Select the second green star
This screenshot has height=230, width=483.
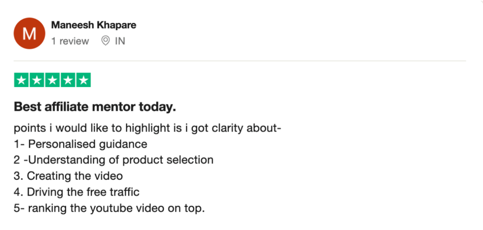[37, 80]
